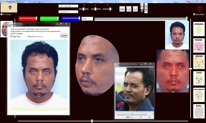This screenshot has height=123, width=206.
Task: Click the red face mesh icon
Action: (x=200, y=8)
